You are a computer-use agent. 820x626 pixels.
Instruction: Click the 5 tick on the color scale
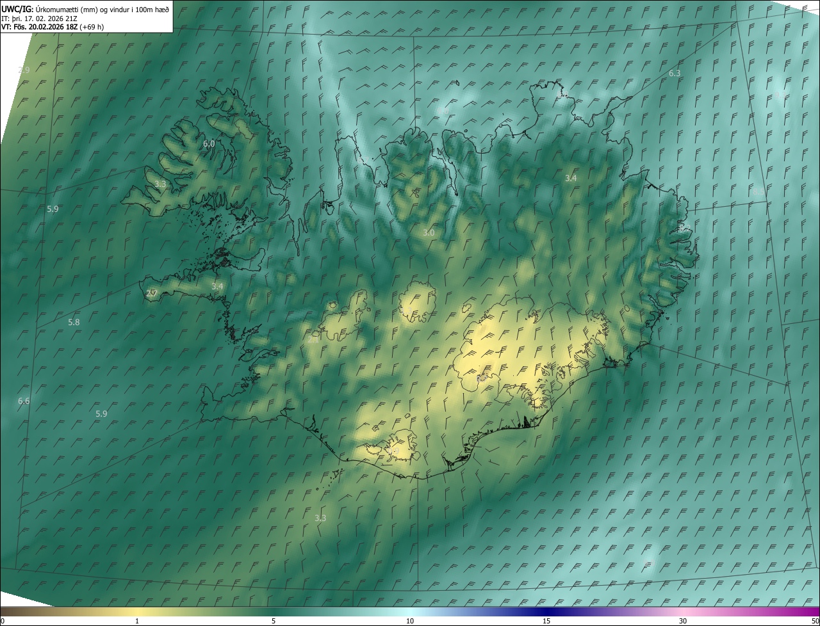point(274,621)
